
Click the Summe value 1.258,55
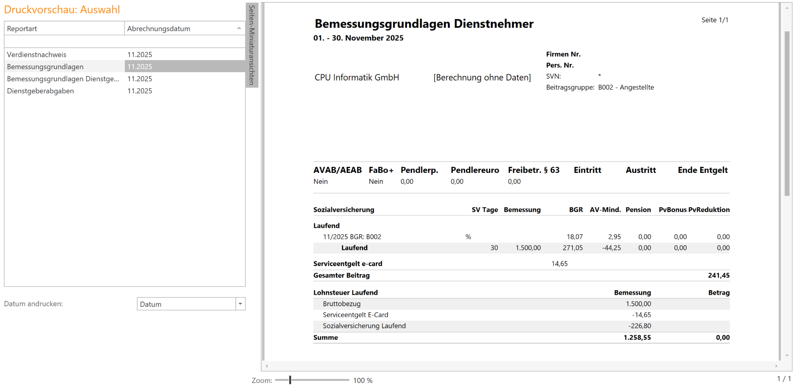pyautogui.click(x=637, y=338)
